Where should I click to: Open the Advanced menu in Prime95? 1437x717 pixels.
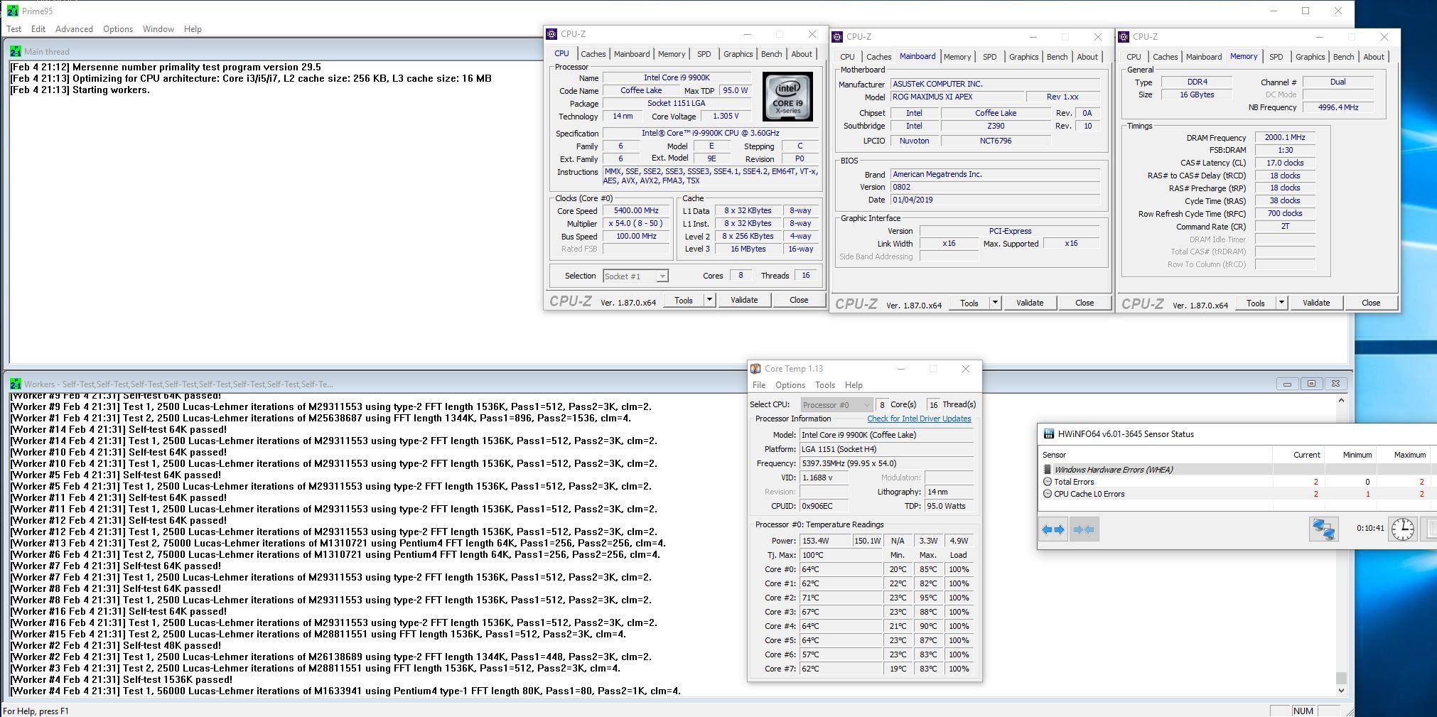click(x=74, y=29)
